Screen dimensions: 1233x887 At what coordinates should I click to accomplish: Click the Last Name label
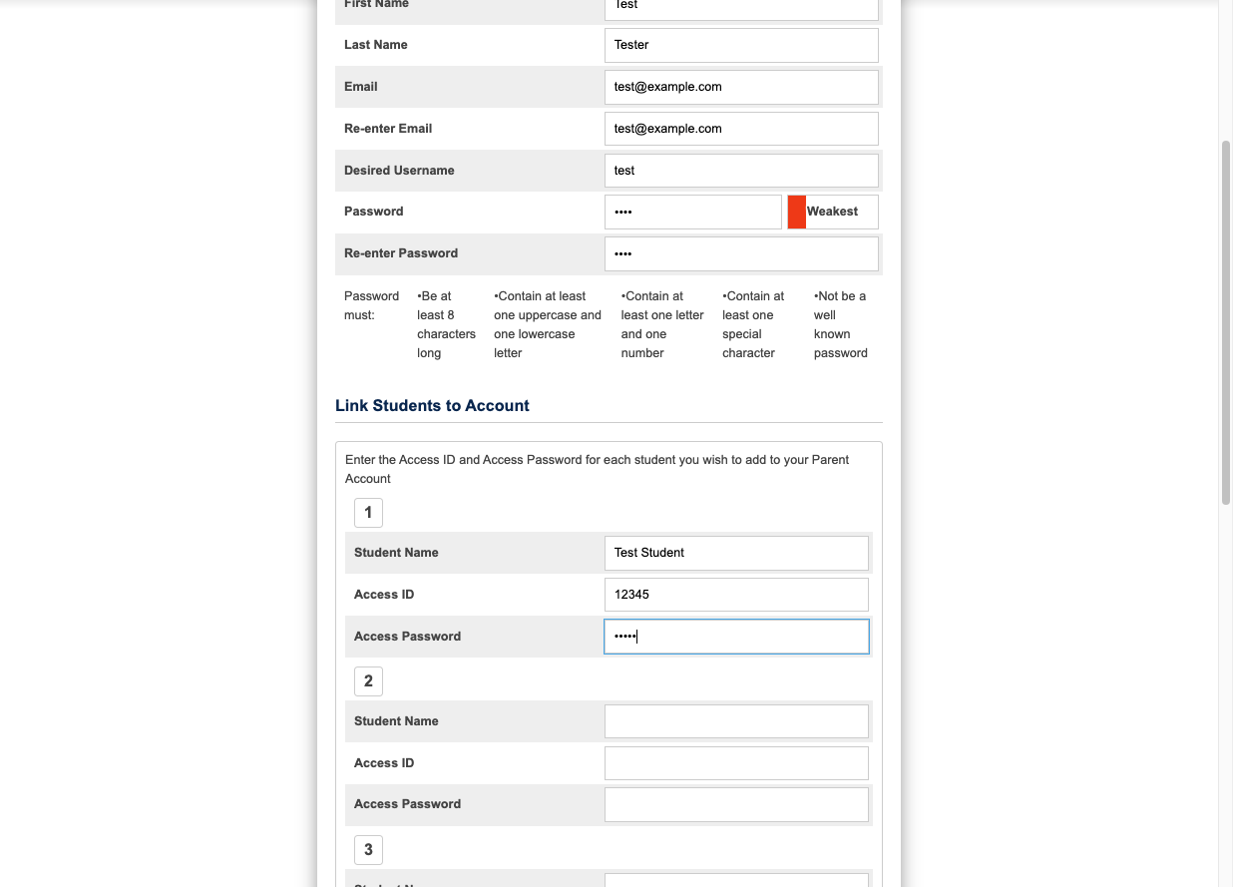pyautogui.click(x=376, y=45)
